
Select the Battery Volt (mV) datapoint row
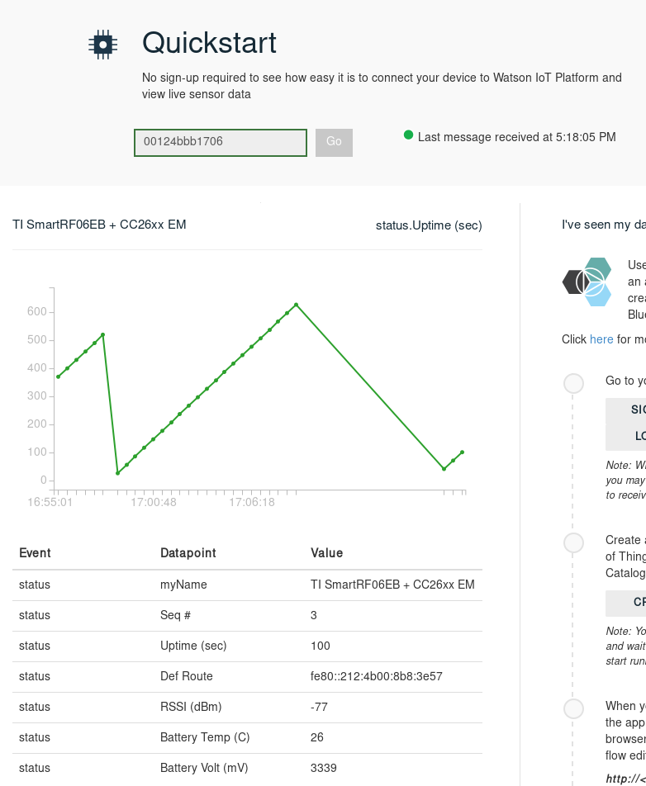click(247, 769)
